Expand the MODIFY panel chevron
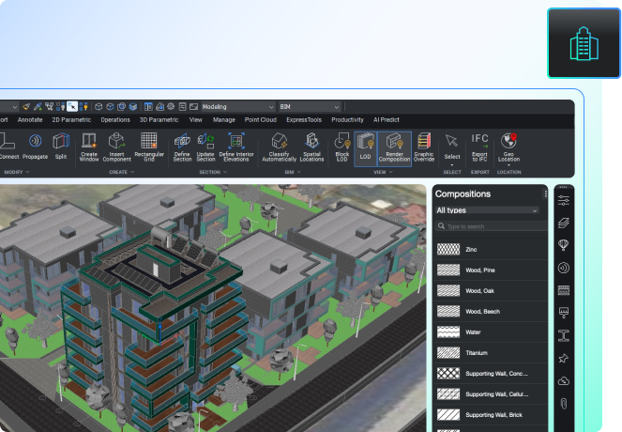The width and height of the screenshot is (622, 432). 27,172
